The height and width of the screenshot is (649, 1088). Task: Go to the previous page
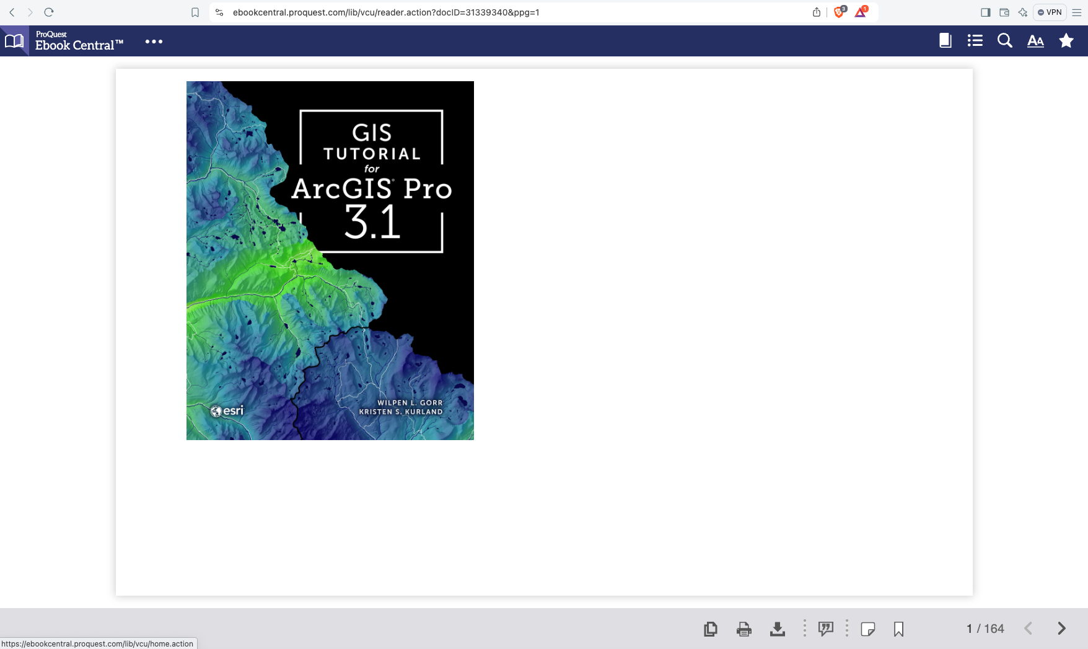coord(1029,629)
